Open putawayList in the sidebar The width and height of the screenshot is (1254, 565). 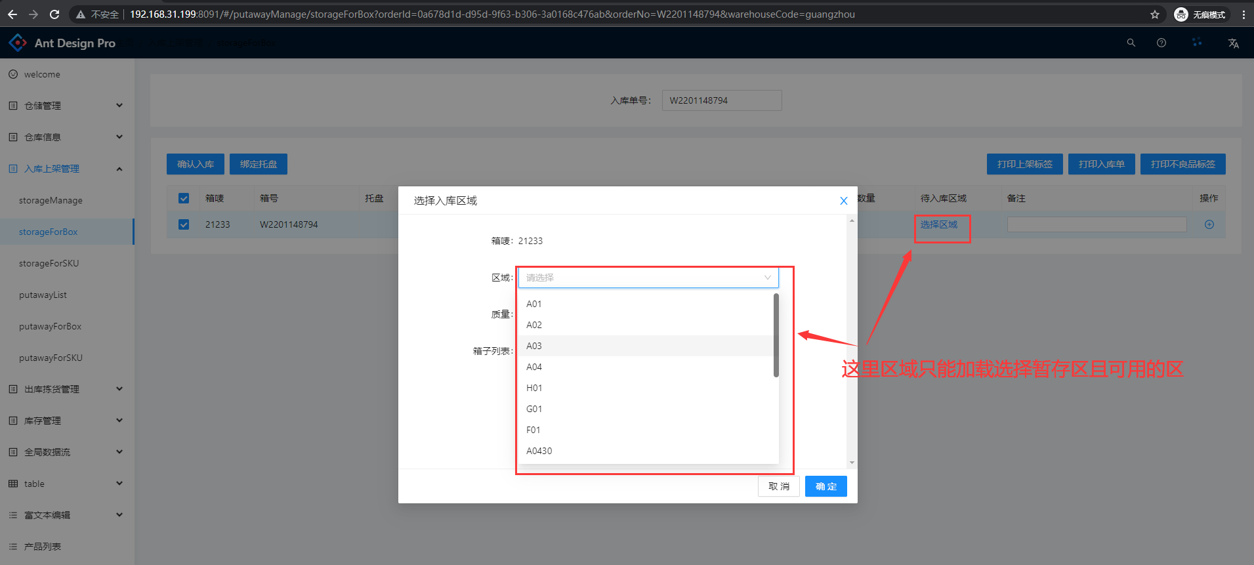point(43,295)
